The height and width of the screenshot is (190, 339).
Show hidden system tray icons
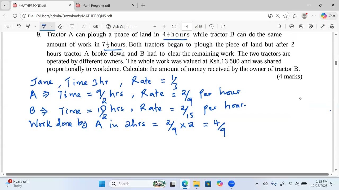point(257,184)
